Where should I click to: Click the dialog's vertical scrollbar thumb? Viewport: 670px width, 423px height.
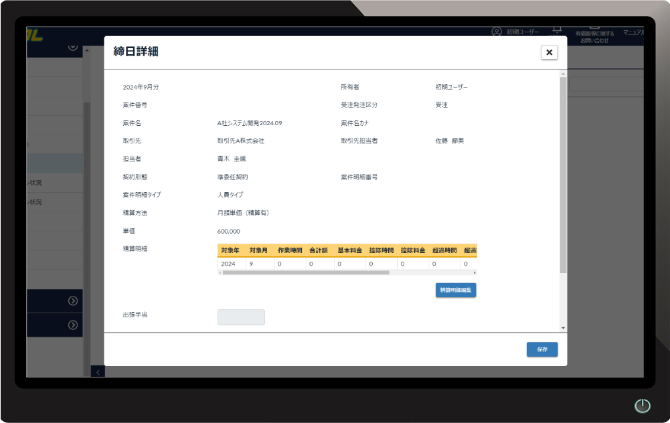tap(563, 174)
